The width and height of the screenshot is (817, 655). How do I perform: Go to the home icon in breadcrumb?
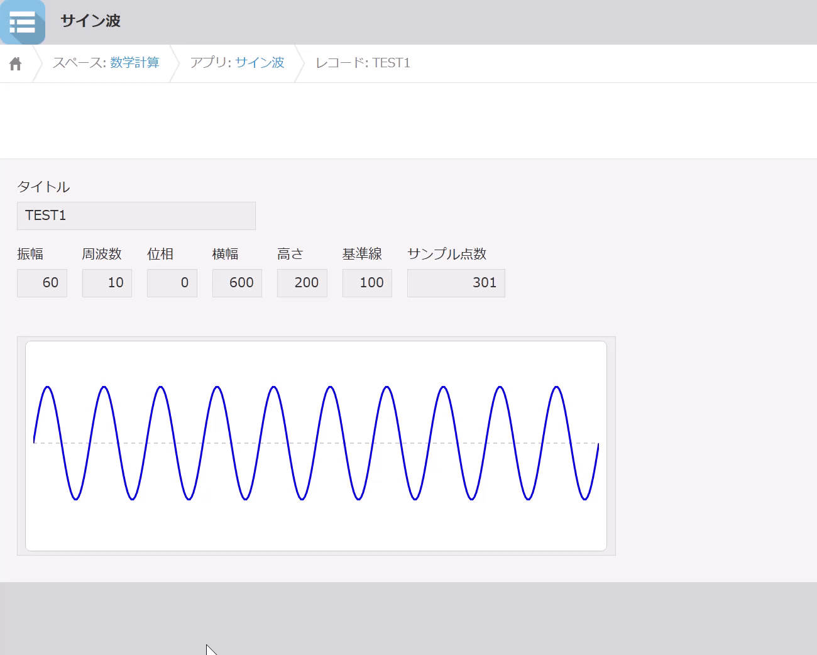(x=16, y=63)
